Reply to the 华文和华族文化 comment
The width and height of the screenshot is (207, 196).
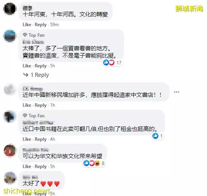tap(41, 166)
